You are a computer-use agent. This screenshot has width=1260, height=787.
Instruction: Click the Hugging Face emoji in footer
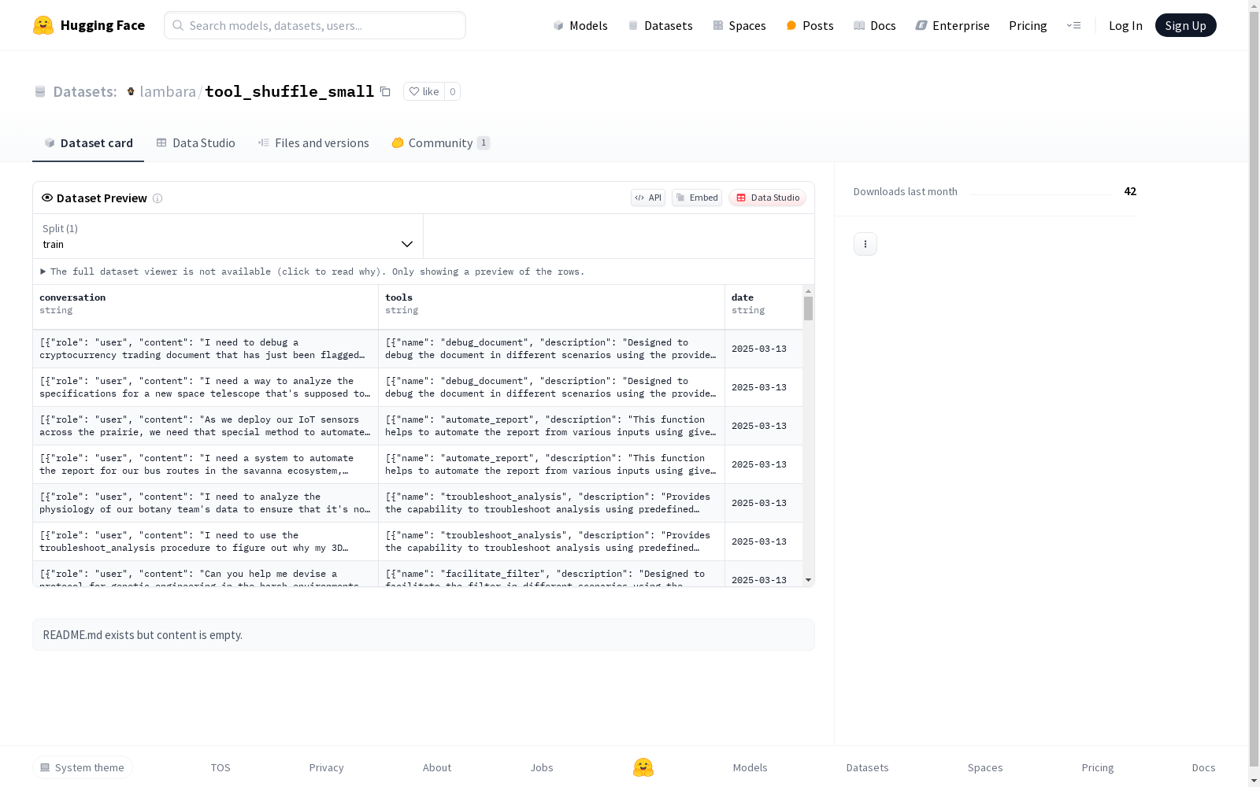[643, 767]
